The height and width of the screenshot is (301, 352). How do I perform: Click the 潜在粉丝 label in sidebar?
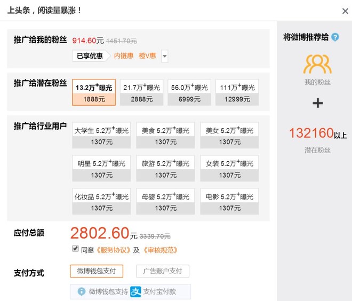click(317, 150)
